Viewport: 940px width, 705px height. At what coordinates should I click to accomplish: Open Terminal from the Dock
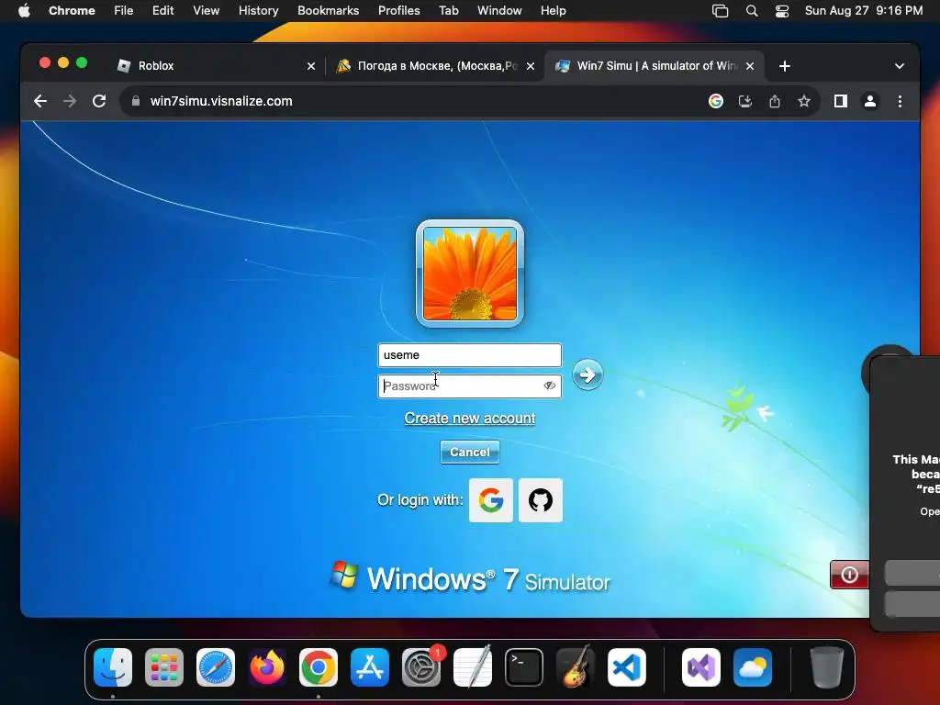[x=524, y=667]
